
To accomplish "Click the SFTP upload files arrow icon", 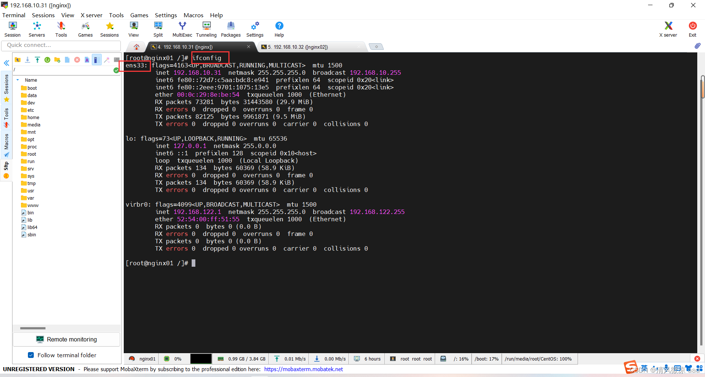I will click(37, 60).
